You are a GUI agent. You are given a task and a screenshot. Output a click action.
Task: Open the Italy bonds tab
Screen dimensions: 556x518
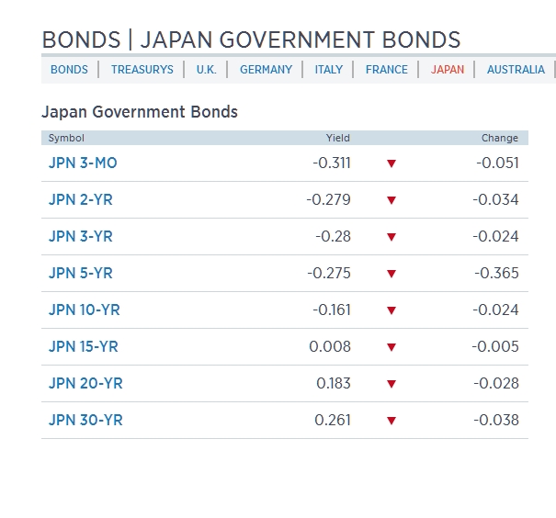[x=328, y=70]
